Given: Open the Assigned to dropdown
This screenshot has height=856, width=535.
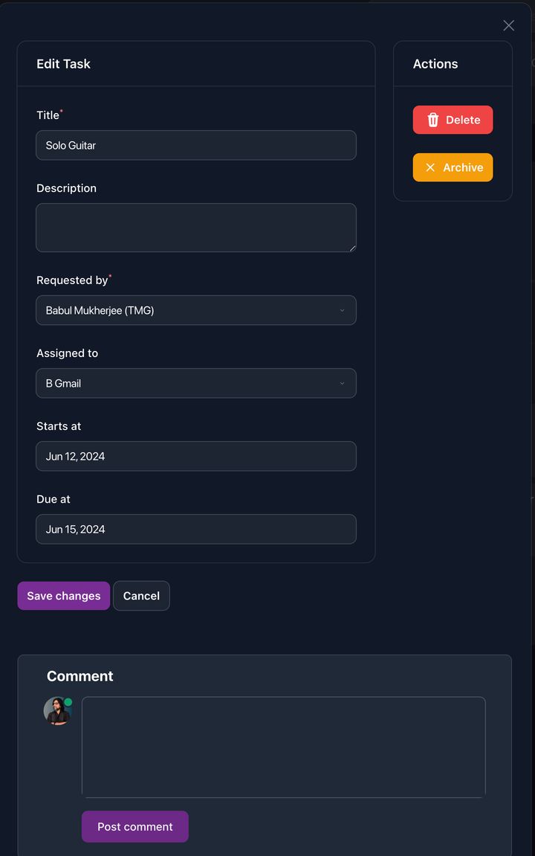Looking at the screenshot, I should [195, 383].
